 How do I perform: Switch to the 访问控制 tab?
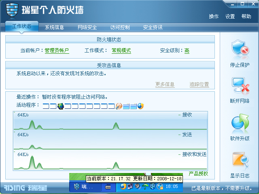pos(120,27)
